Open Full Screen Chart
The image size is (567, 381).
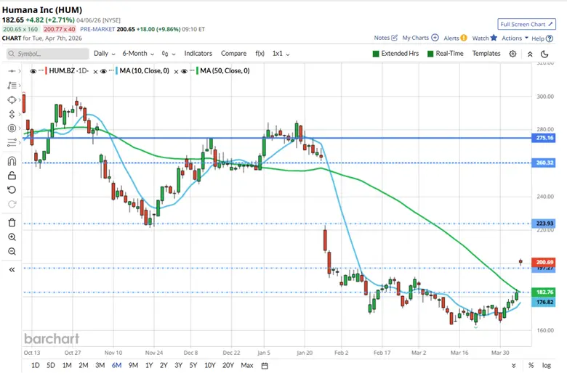coord(526,24)
